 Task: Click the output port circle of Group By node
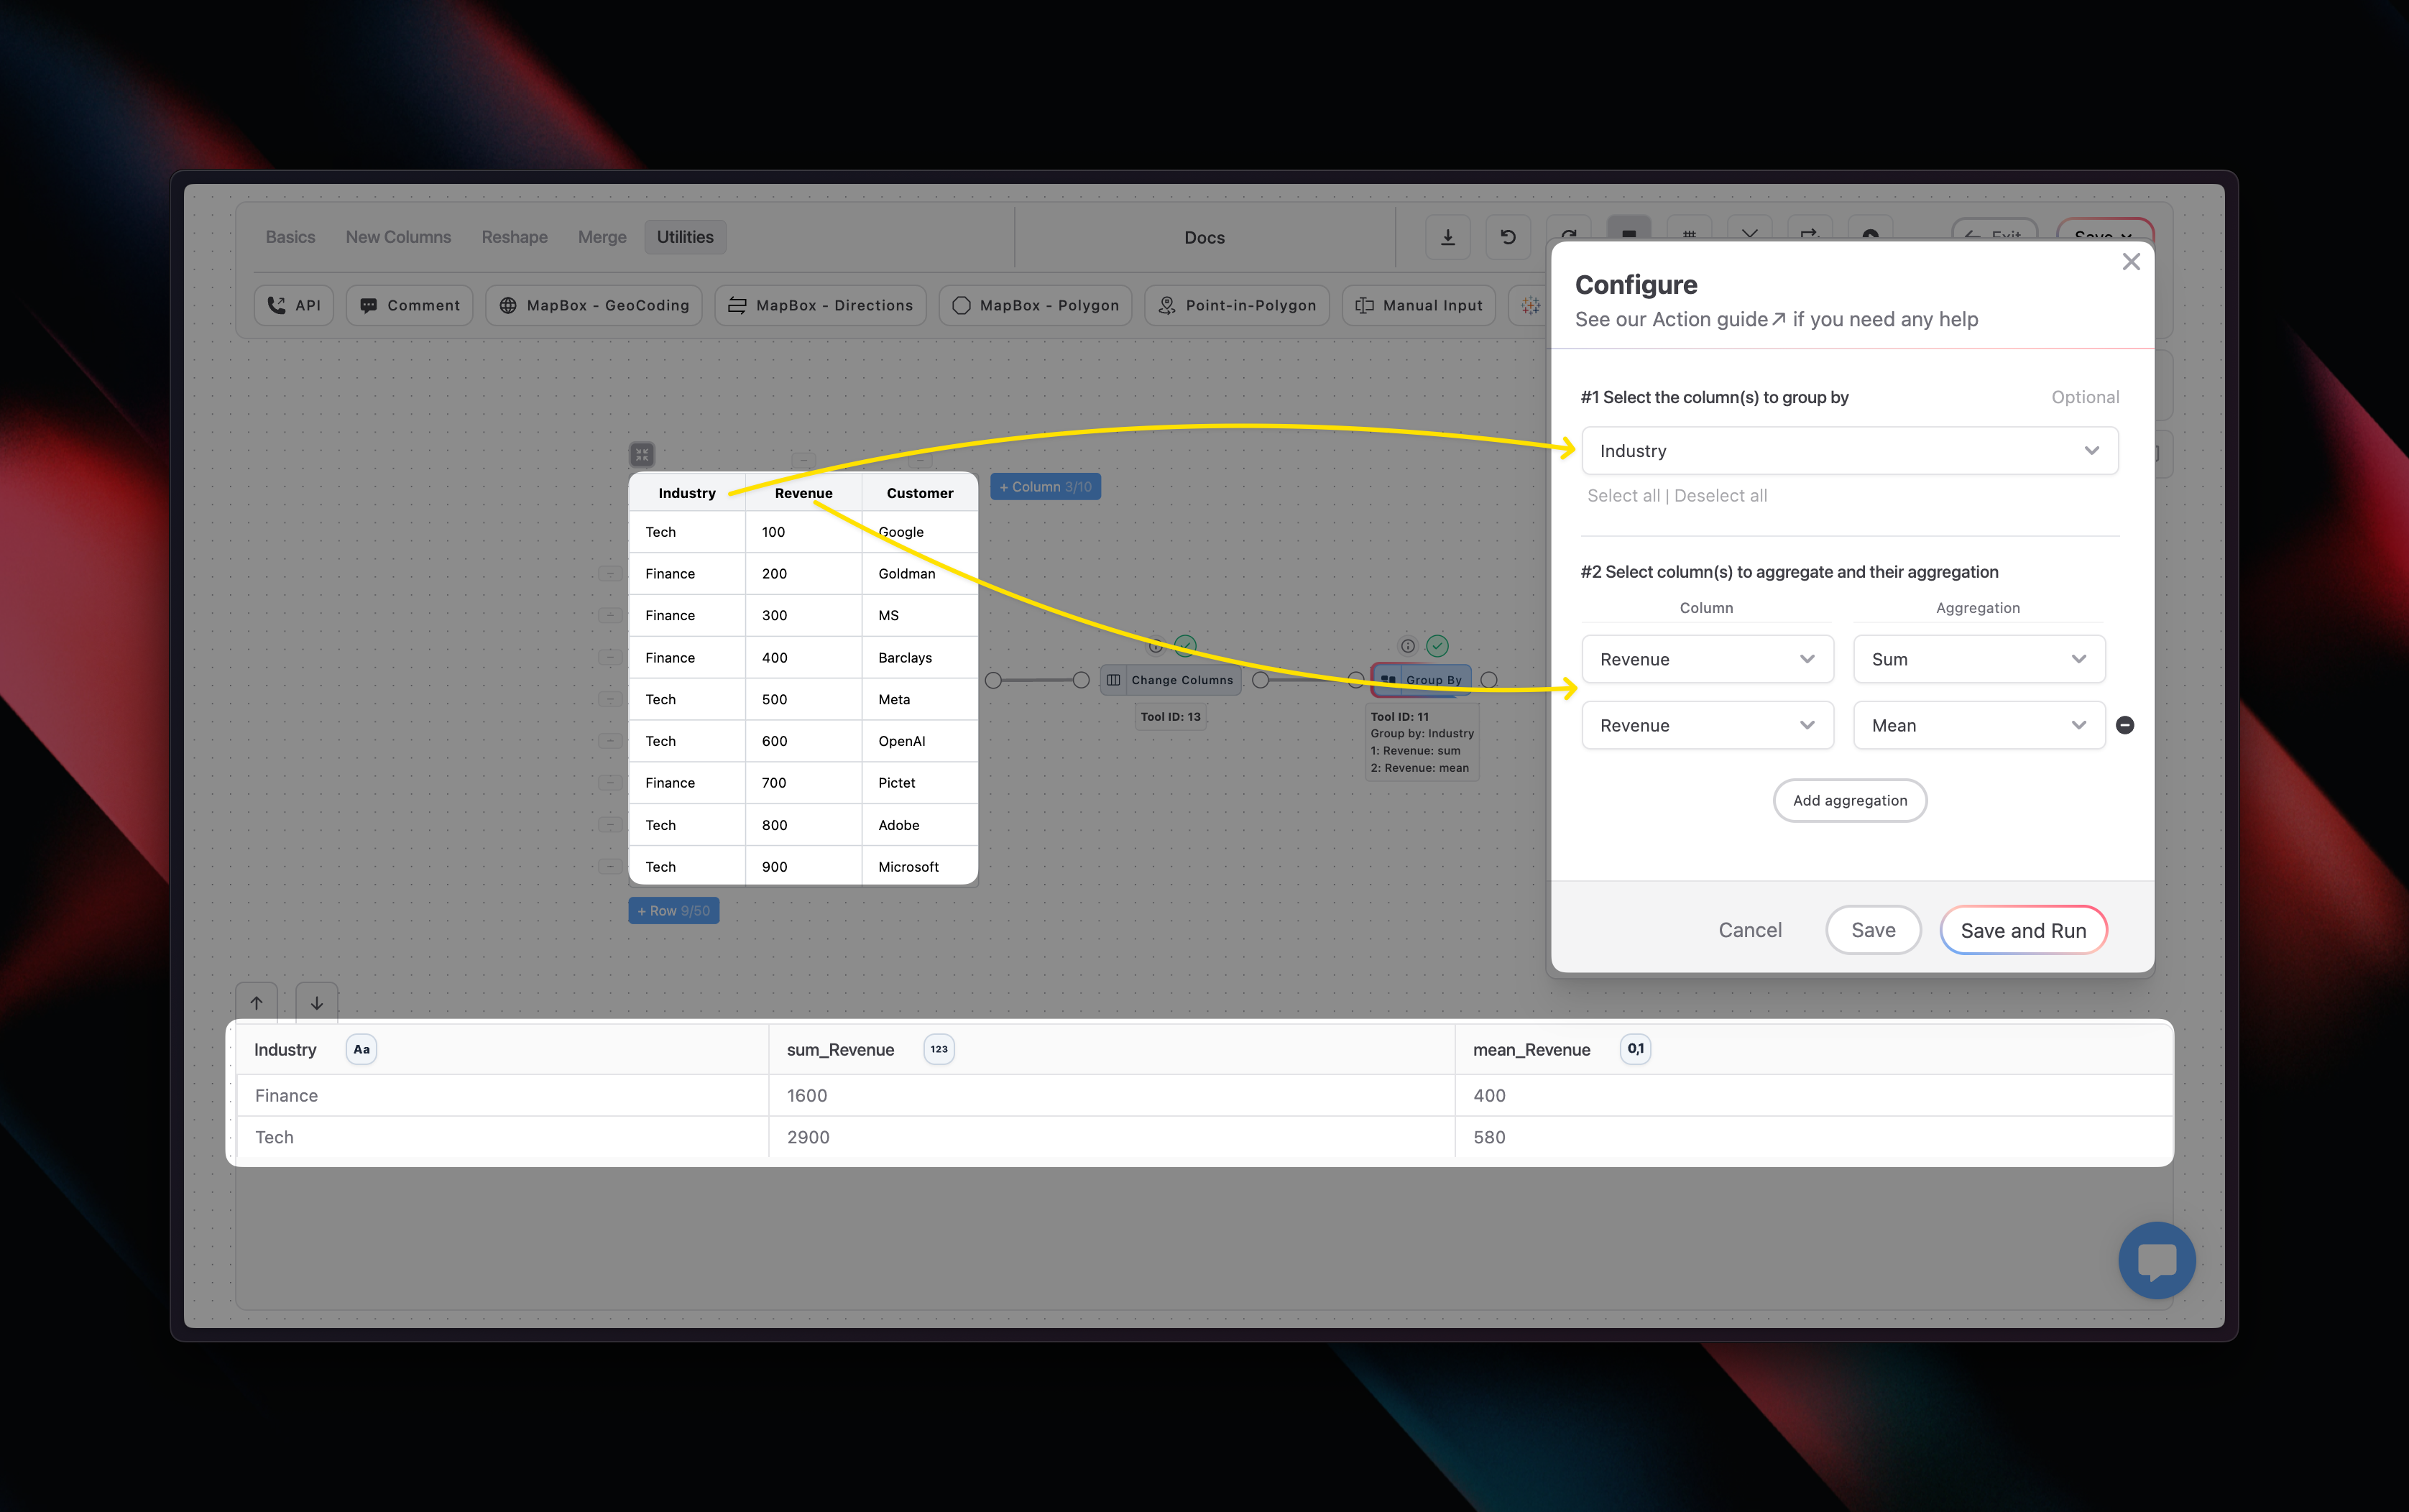1488,680
